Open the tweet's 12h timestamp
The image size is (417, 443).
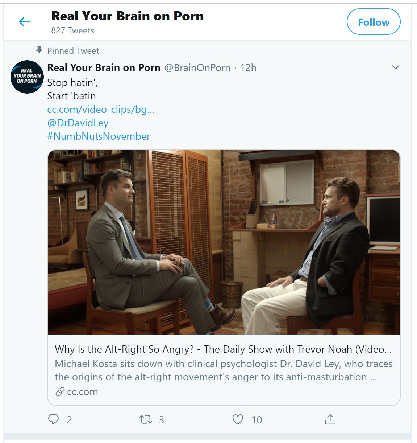249,68
